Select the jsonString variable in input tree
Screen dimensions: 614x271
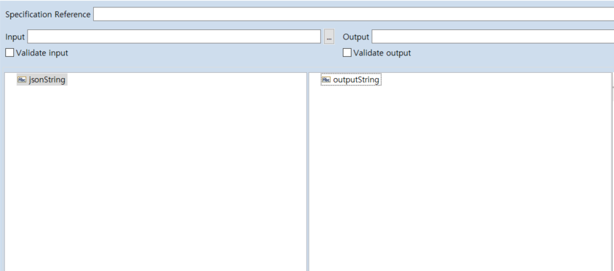click(x=48, y=80)
